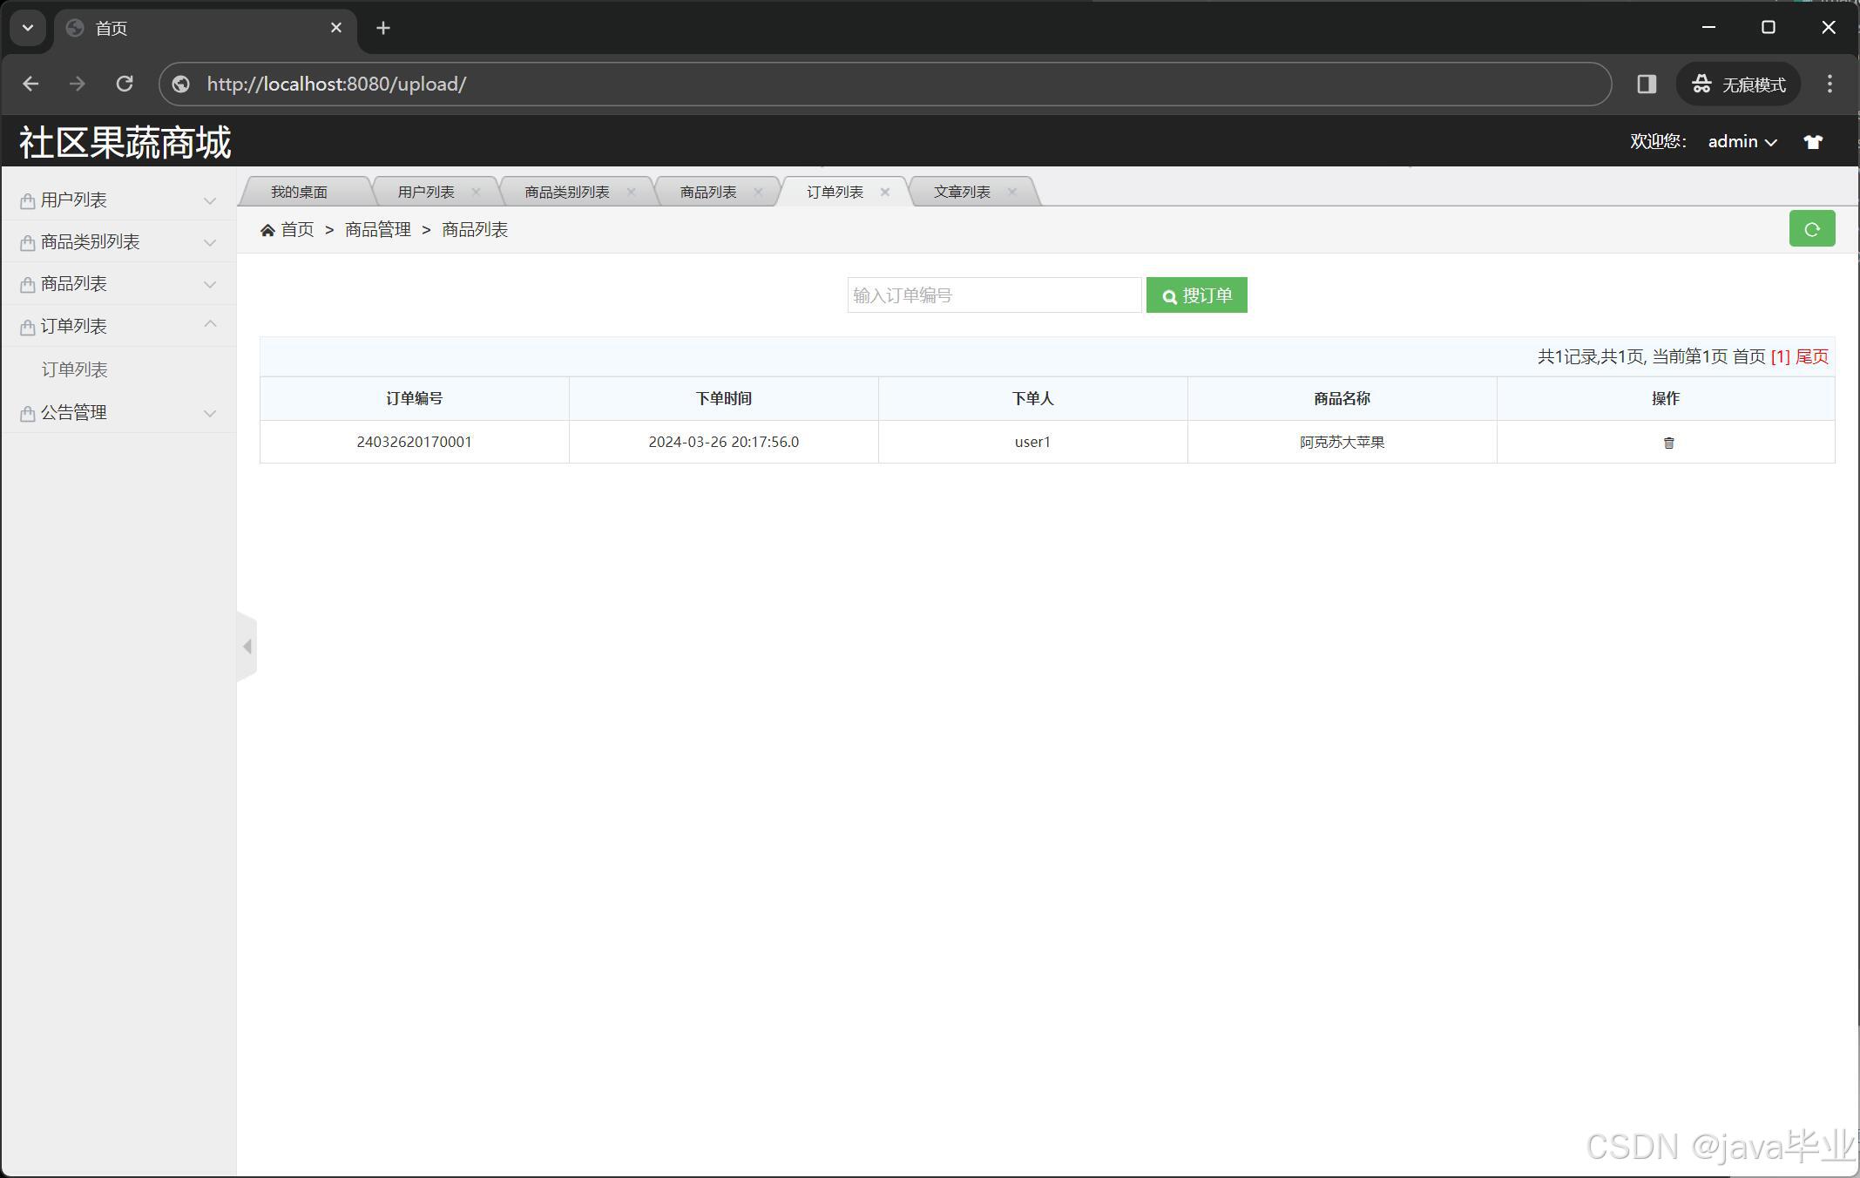The width and height of the screenshot is (1860, 1178).
Task: Go to 尾页 pagination link
Action: coord(1812,356)
